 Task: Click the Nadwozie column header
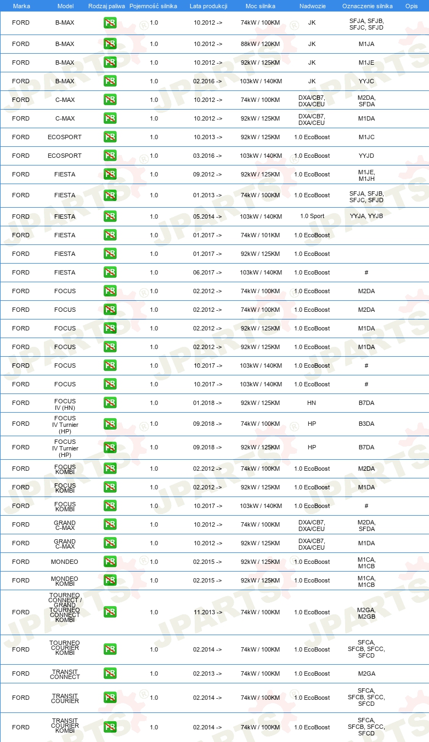click(x=312, y=6)
